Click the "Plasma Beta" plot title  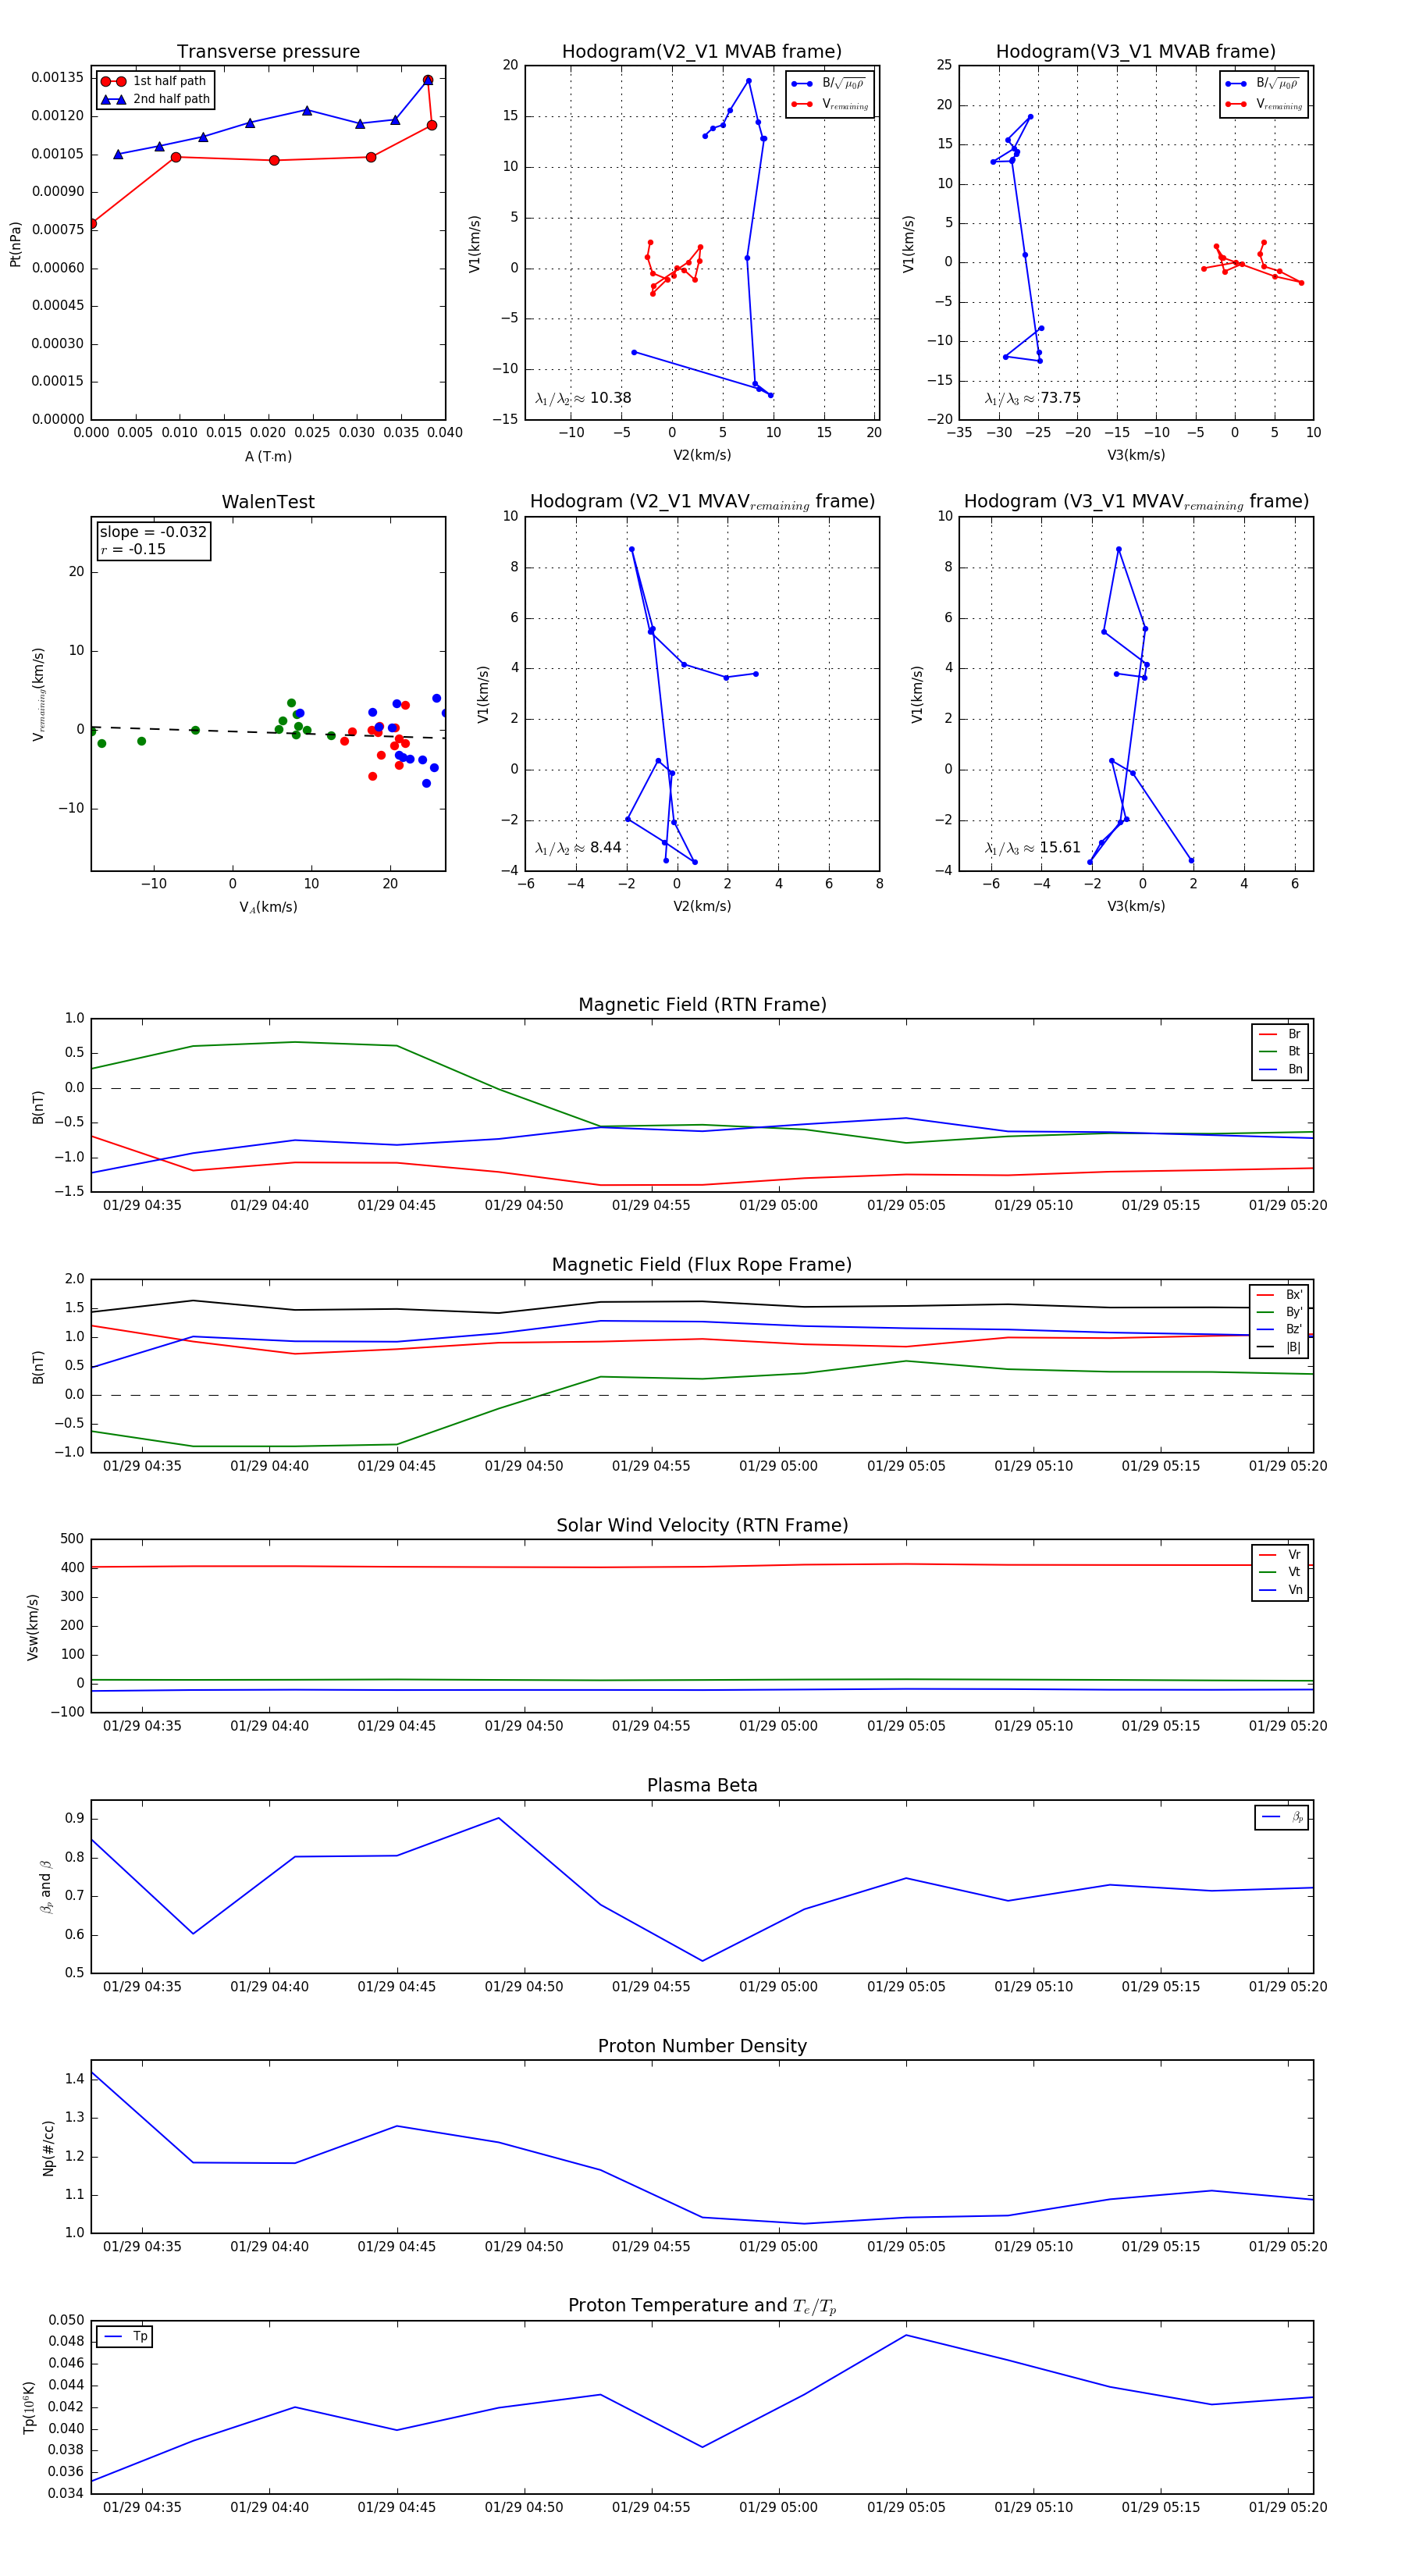point(702,1785)
